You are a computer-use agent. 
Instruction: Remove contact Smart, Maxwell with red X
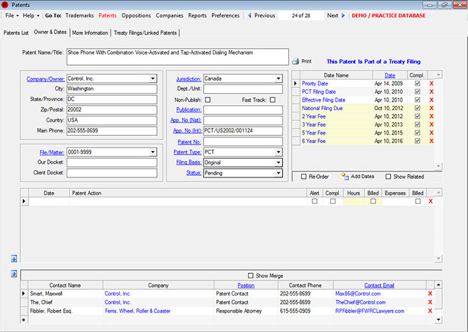coord(430,293)
